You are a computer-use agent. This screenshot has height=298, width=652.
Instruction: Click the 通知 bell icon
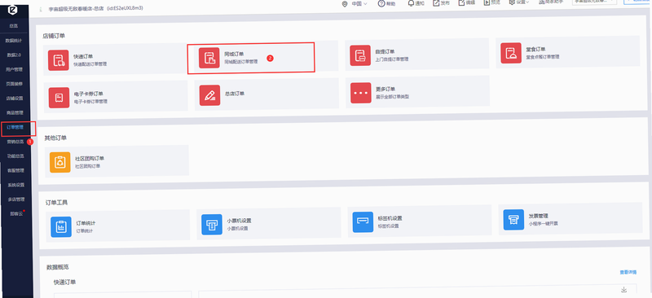pyautogui.click(x=411, y=3)
